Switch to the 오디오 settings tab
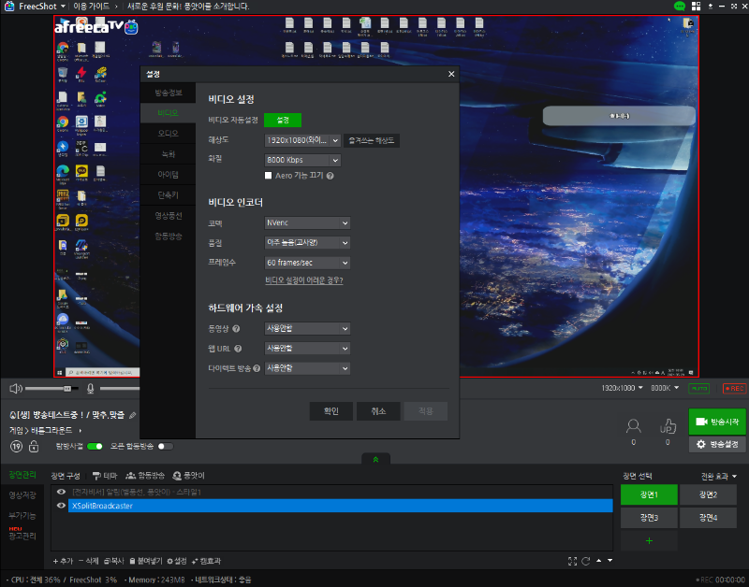749x587 pixels. [x=169, y=134]
